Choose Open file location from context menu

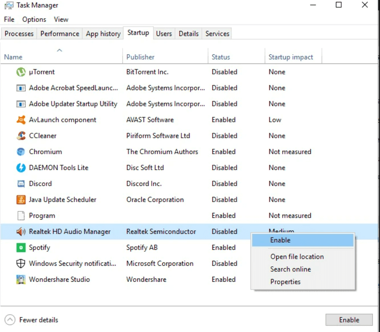tap(297, 257)
